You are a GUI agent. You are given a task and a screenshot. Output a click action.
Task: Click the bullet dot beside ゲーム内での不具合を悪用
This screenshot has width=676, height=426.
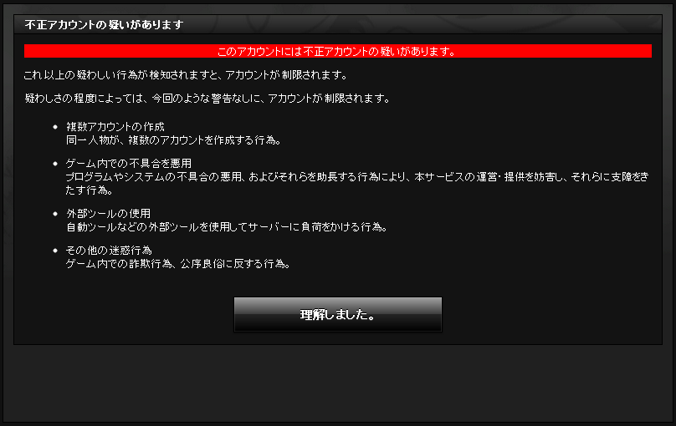[54, 164]
